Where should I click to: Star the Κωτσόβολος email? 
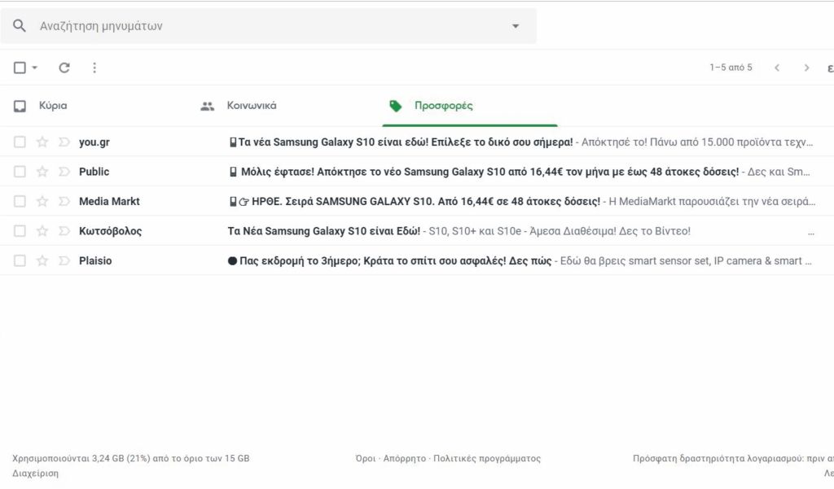click(42, 231)
